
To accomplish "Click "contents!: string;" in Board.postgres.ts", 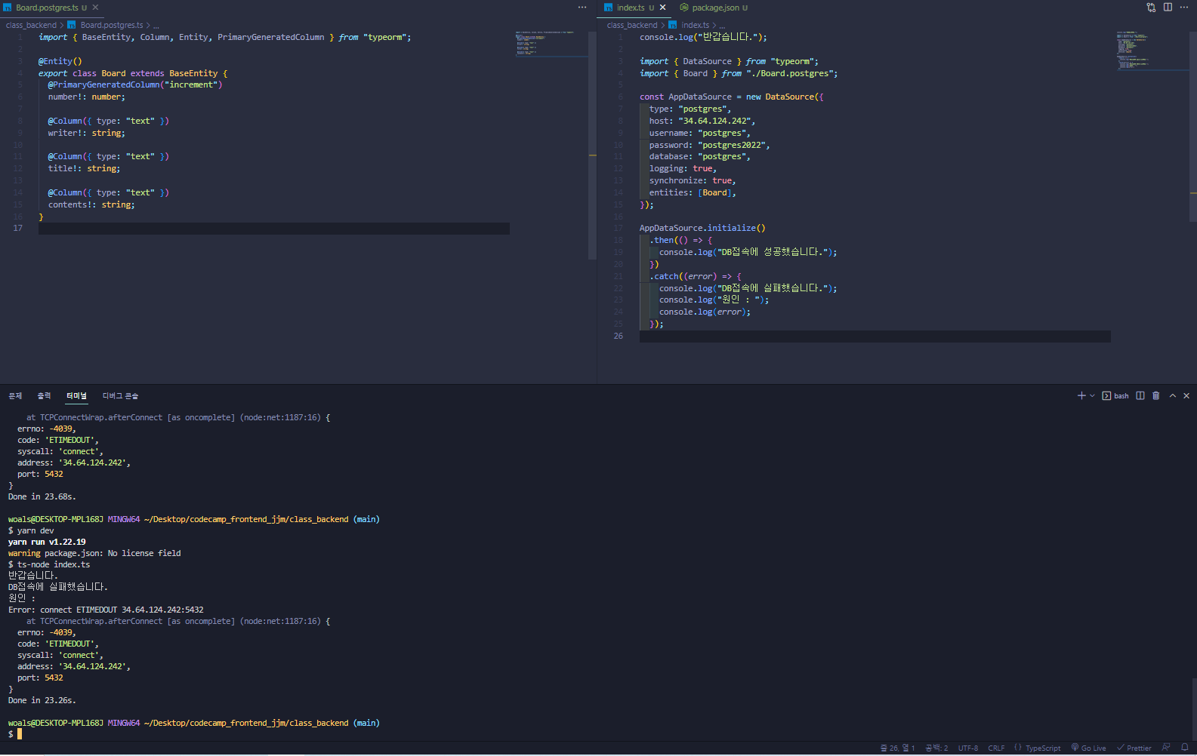I will tap(91, 205).
